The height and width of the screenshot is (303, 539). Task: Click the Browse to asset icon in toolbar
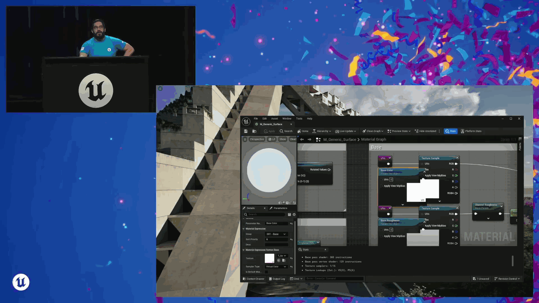click(254, 131)
